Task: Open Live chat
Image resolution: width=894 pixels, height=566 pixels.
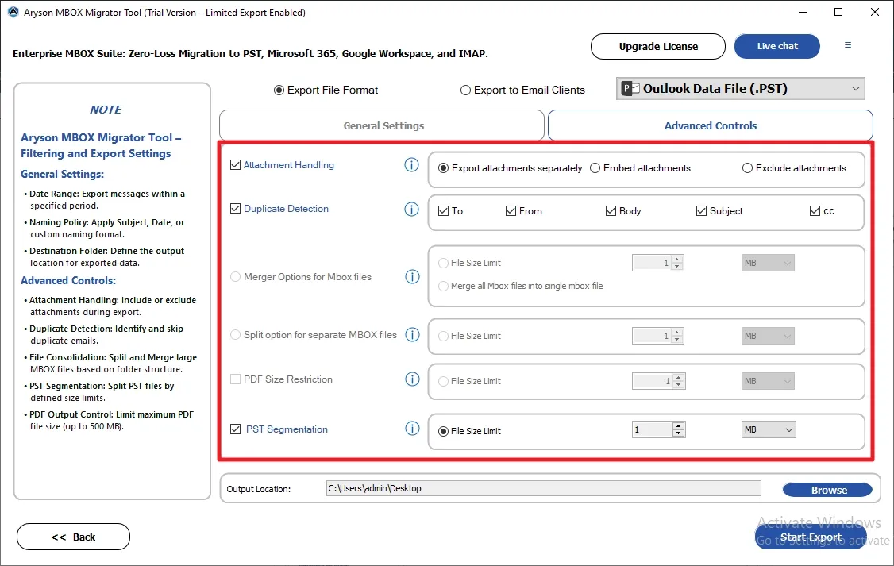Action: point(777,46)
